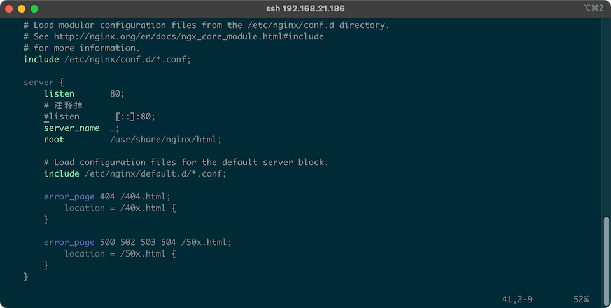The width and height of the screenshot is (611, 308).
Task: Click the listen keyword of port 80 line
Action: click(x=59, y=94)
